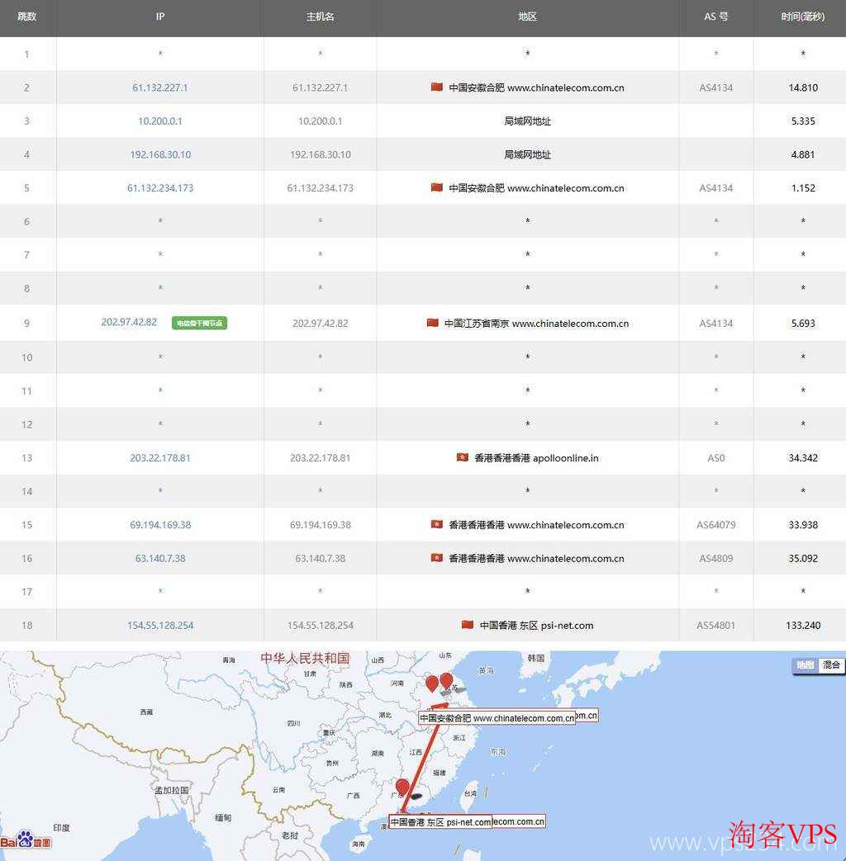The width and height of the screenshot is (846, 861).
Task: Click time value 1.152
Action: pyautogui.click(x=802, y=187)
